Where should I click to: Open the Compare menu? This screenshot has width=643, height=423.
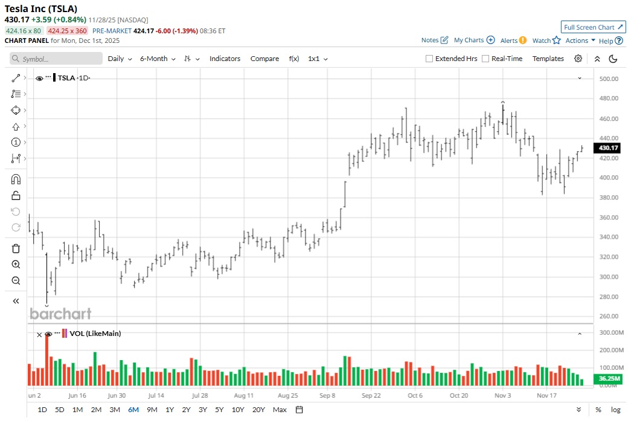[264, 59]
